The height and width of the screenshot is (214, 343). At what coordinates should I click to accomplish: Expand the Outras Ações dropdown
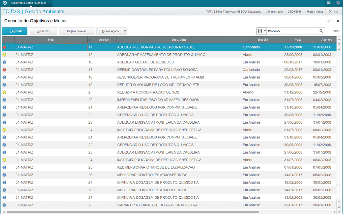pos(125,31)
